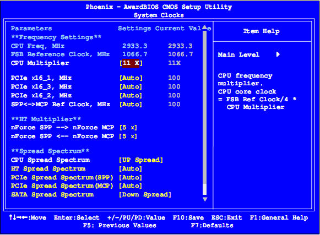
Task: Click the **Frequency Settings** heading
Action: click(x=56, y=37)
